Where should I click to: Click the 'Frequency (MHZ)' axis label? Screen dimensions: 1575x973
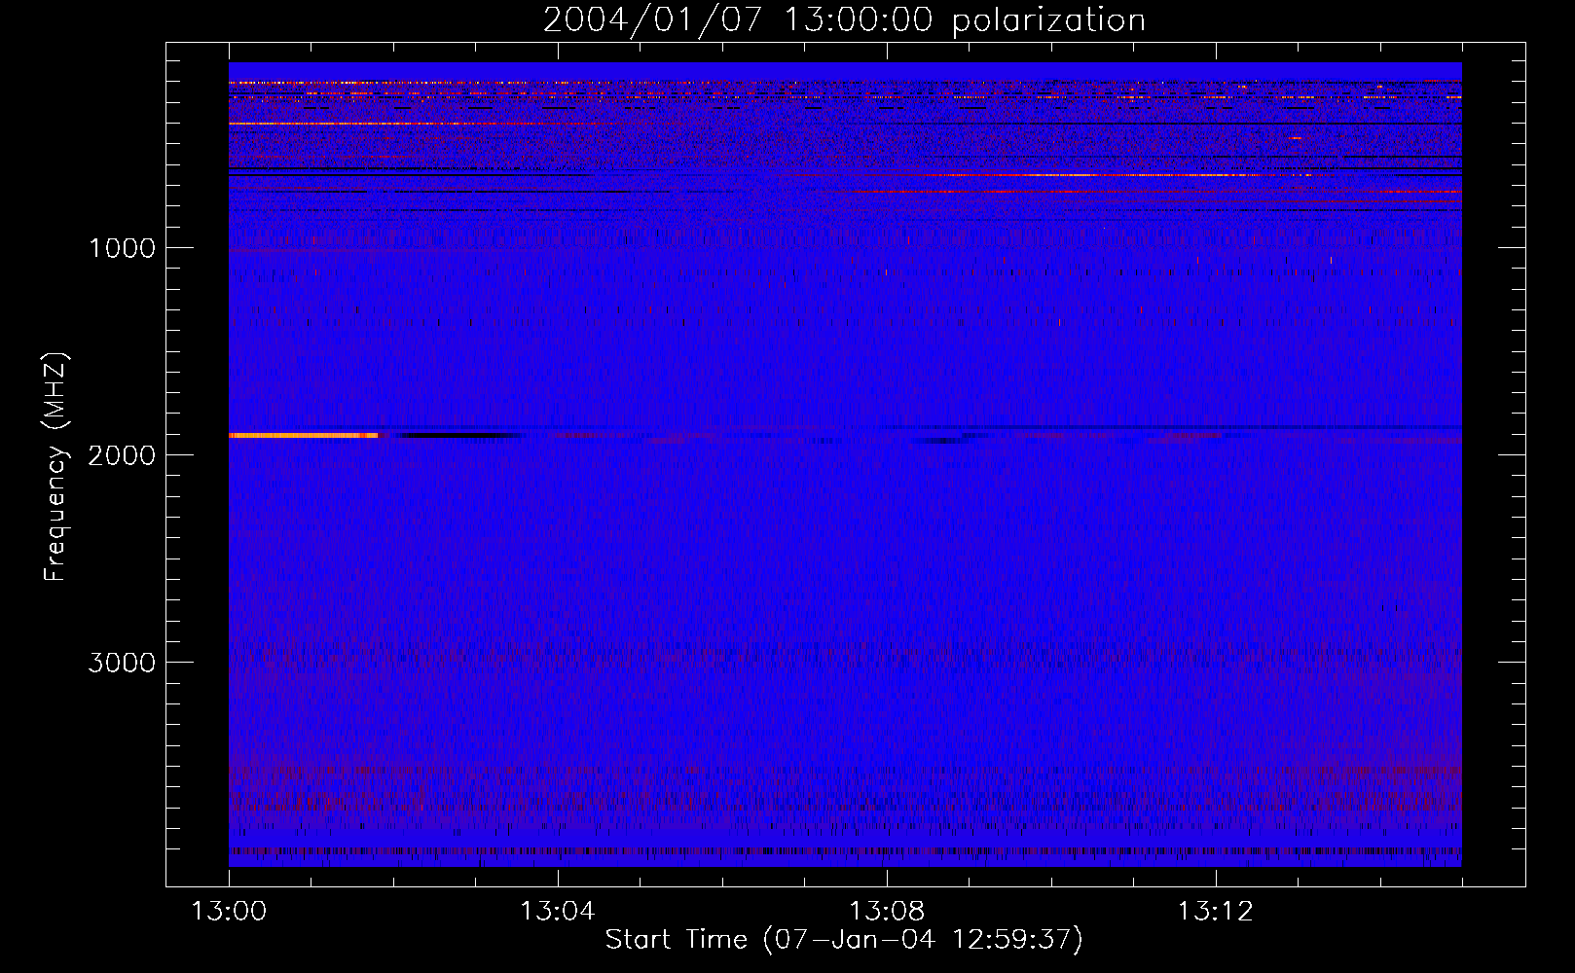coord(55,467)
